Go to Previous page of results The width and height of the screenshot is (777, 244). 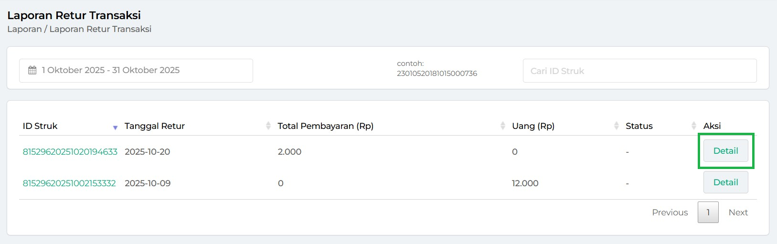[670, 212]
